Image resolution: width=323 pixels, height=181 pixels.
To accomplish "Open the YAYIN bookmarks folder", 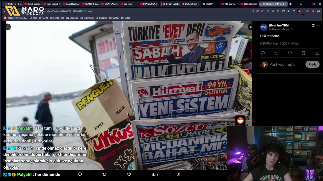I will tap(43, 18).
